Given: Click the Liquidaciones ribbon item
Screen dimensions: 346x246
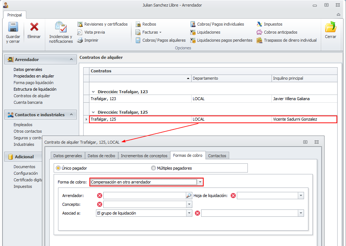Looking at the screenshot, I should tap(205, 32).
